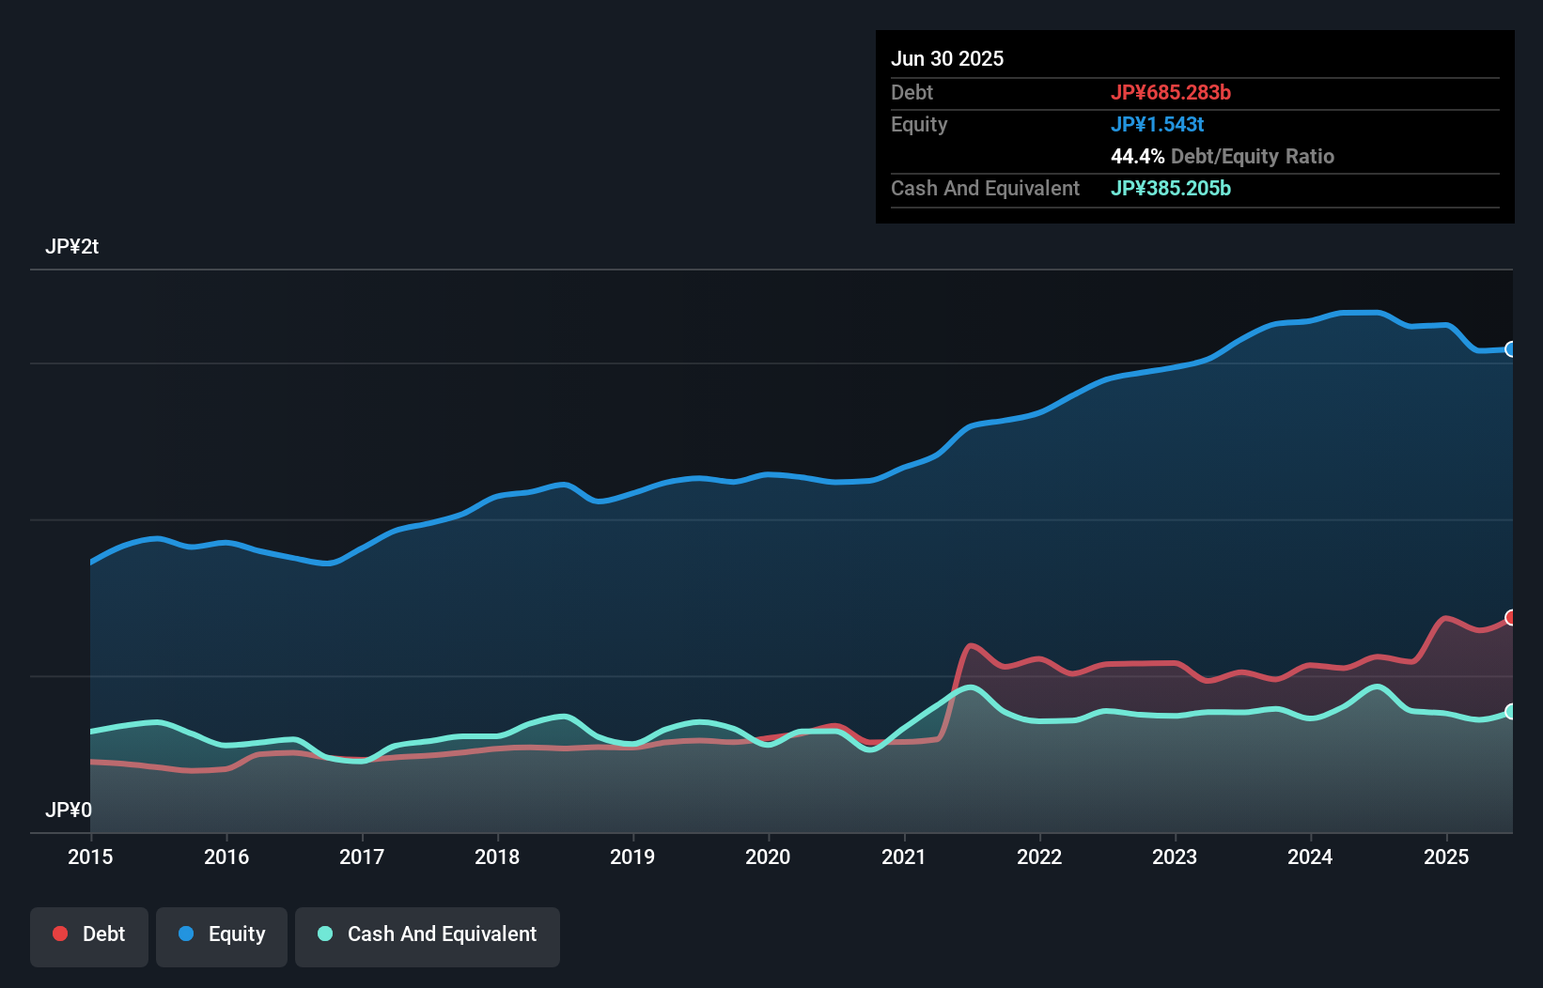Screen dimensions: 1543x988
Task: Select the 2020 year label on the x-axis
Action: (x=769, y=857)
